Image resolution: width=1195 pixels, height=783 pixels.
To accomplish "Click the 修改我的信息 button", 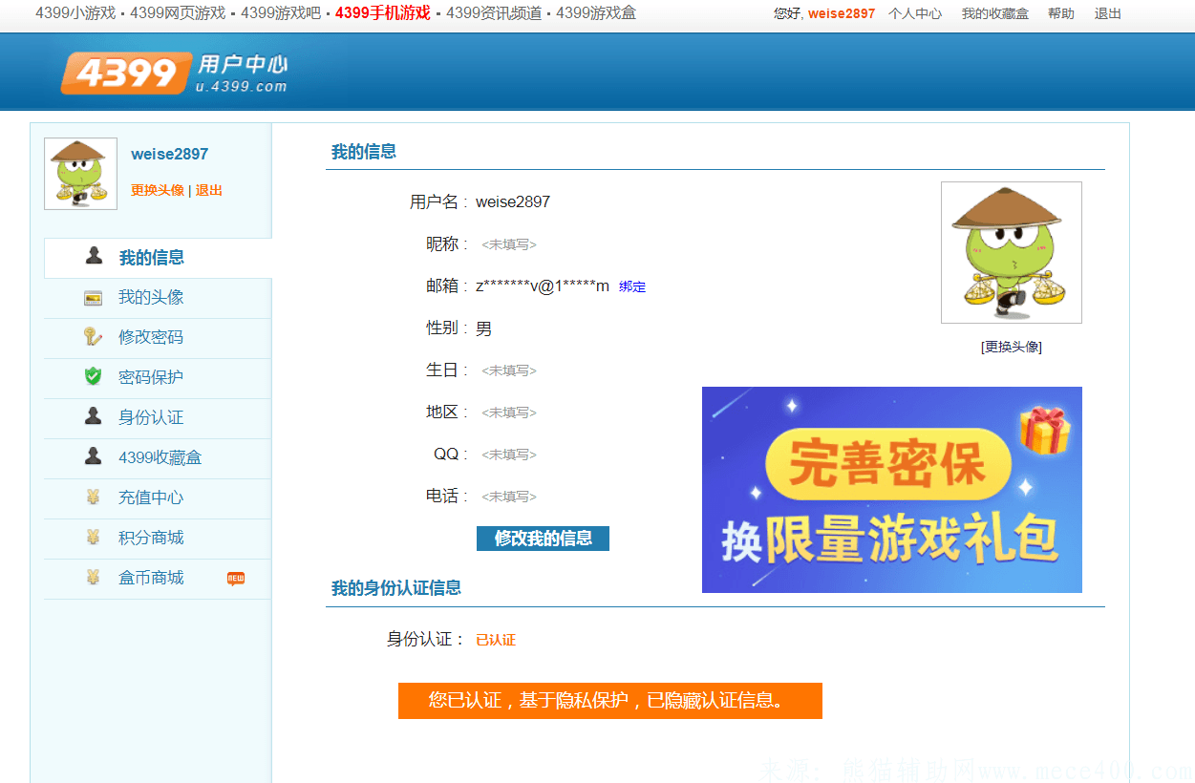I will pos(543,538).
